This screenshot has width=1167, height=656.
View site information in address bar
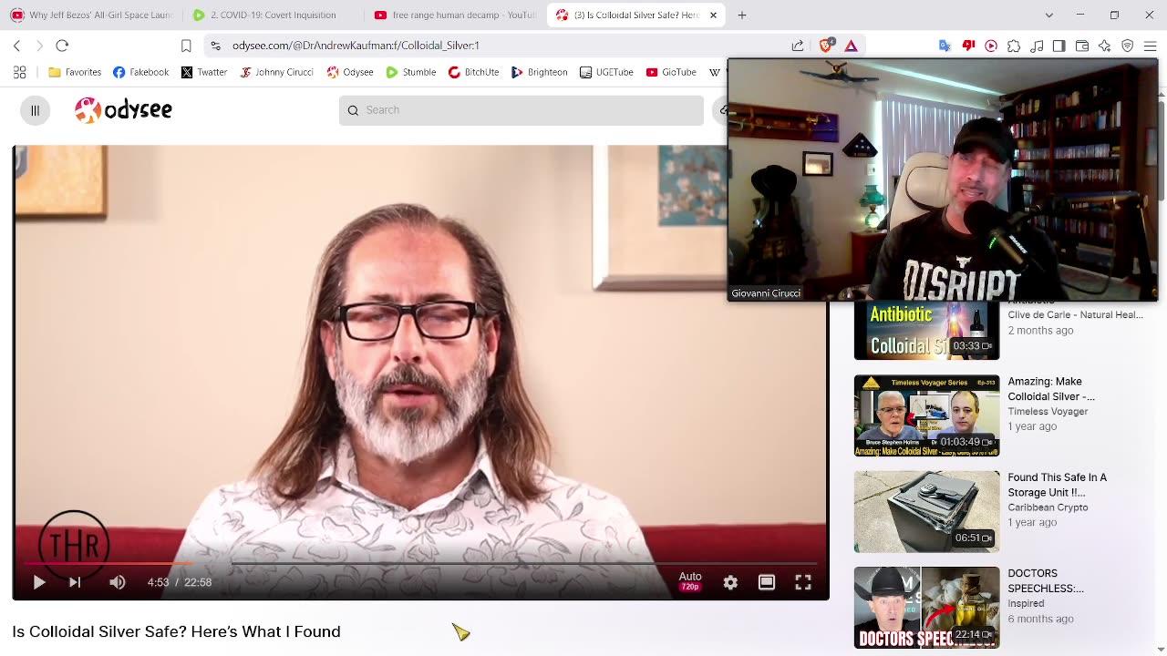(215, 46)
